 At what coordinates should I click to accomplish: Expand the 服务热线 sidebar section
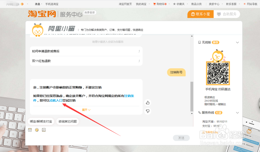point(237,113)
